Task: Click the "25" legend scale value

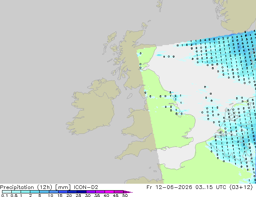Action: (78, 195)
